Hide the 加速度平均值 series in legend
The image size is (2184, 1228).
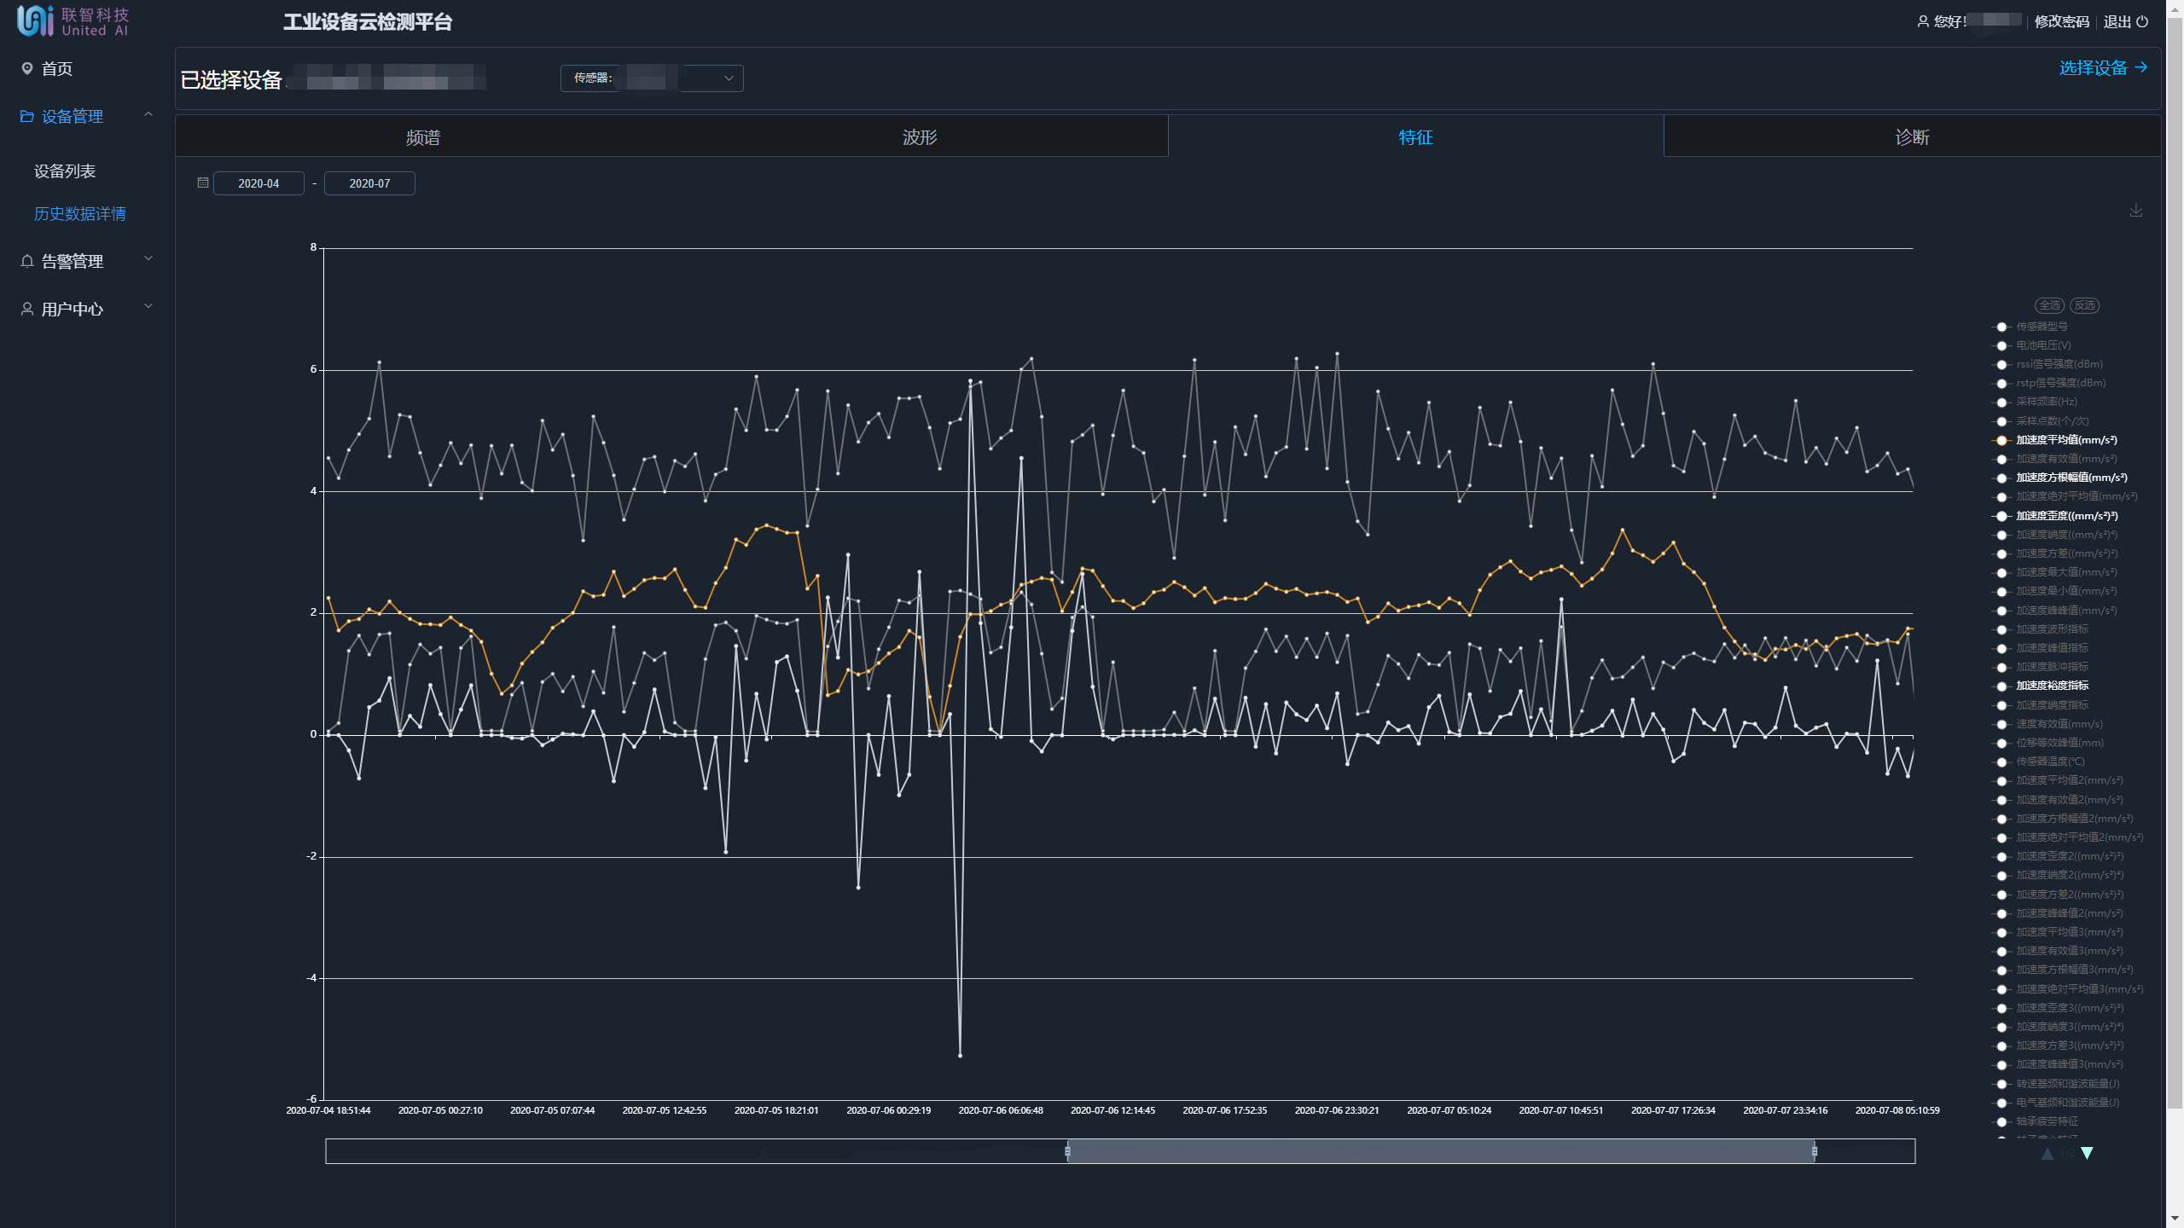pos(2065,440)
